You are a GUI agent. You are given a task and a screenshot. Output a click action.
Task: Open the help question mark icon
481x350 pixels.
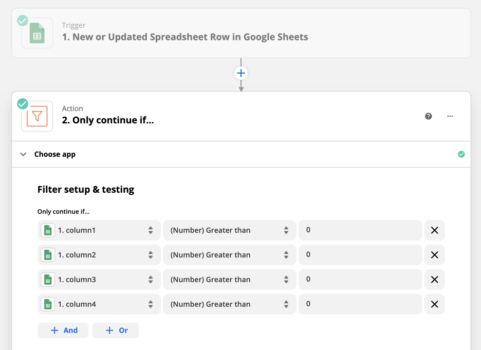pyautogui.click(x=429, y=116)
